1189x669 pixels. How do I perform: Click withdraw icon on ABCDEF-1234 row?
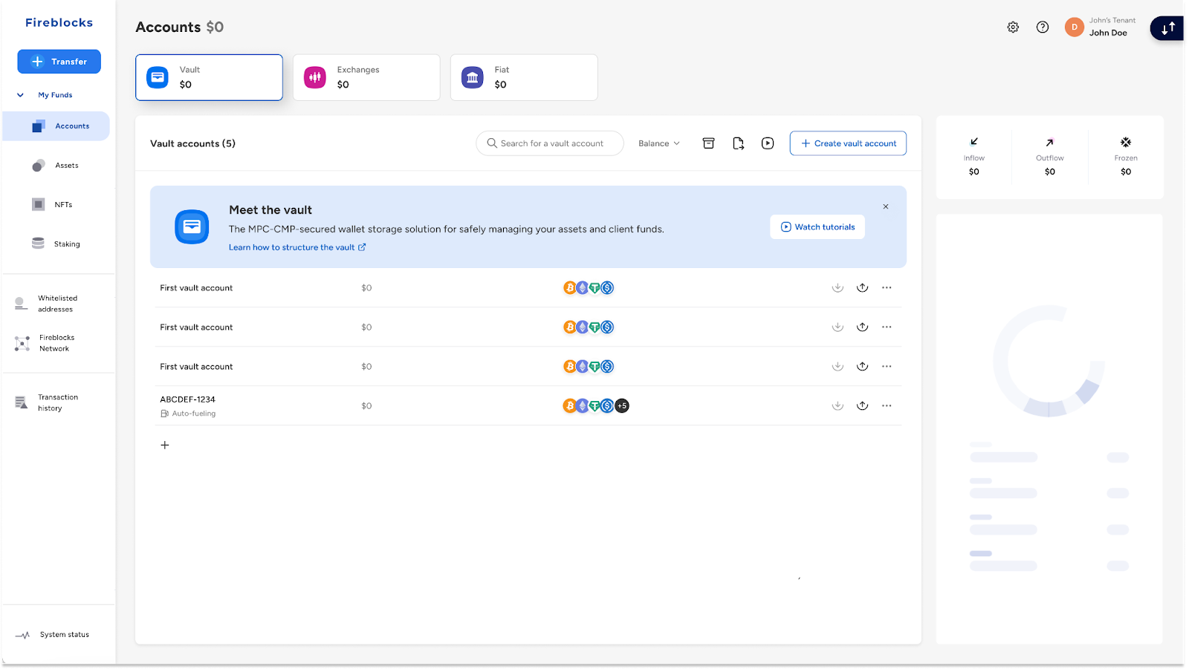pos(862,405)
